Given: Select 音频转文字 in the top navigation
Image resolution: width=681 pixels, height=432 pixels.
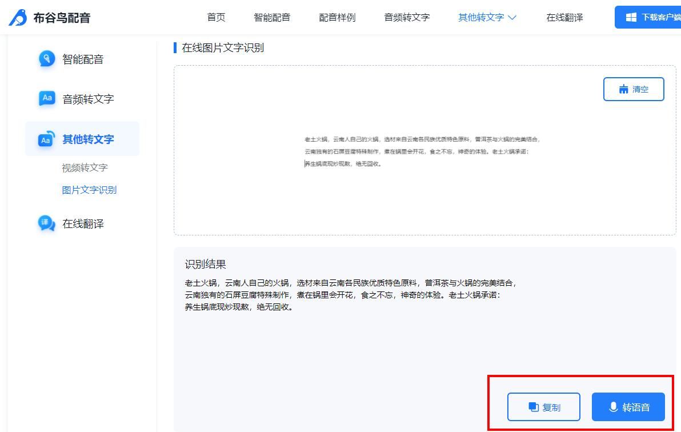Looking at the screenshot, I should click(407, 17).
